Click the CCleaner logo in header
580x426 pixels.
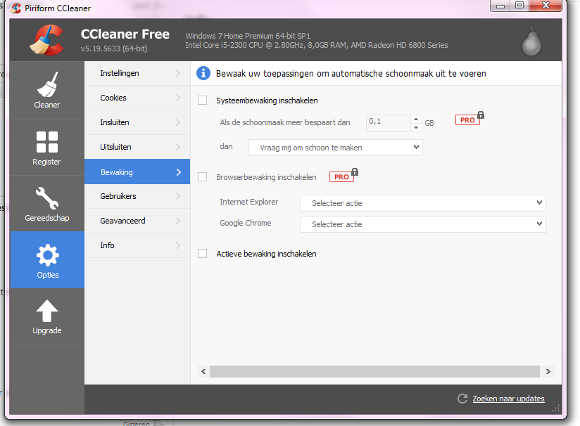click(47, 39)
